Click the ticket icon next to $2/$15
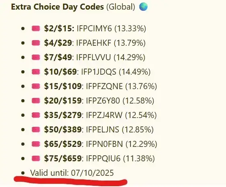This screenshot has height=187, width=226. [x=36, y=28]
